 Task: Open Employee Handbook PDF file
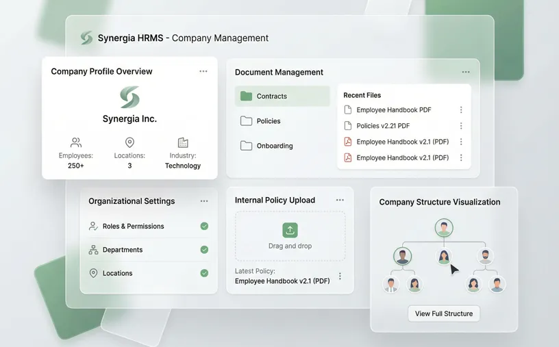[x=394, y=110]
